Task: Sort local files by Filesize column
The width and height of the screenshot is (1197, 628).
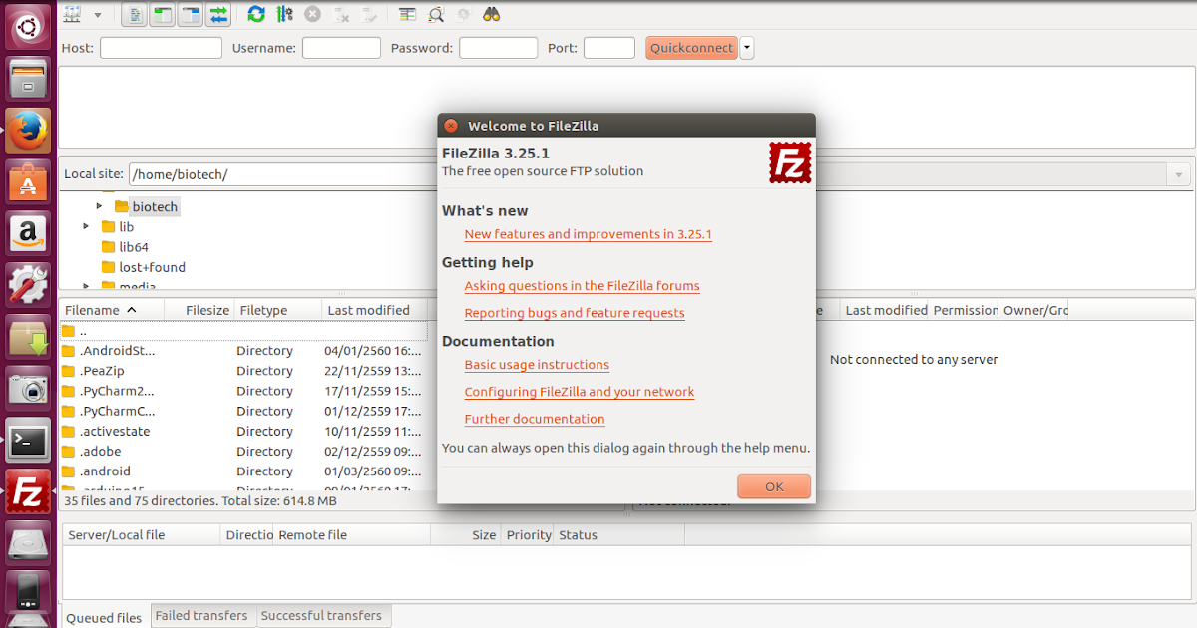Action: coord(199,310)
